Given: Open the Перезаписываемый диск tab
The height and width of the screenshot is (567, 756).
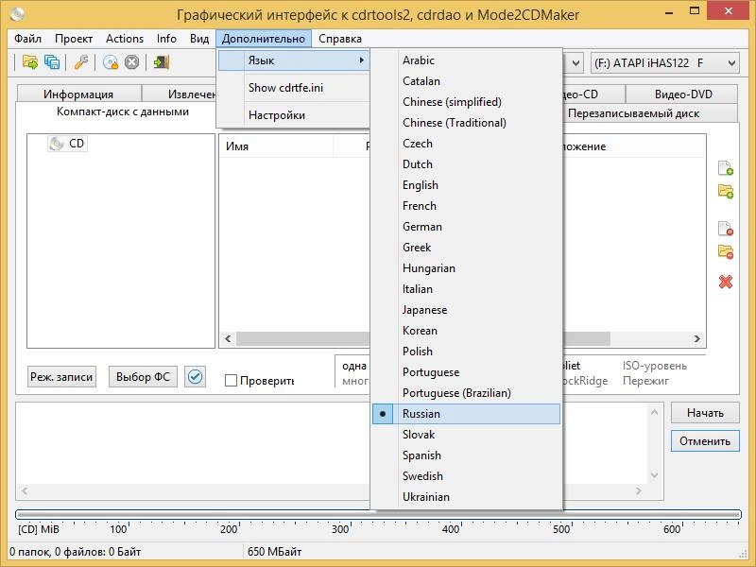Looking at the screenshot, I should click(x=633, y=113).
